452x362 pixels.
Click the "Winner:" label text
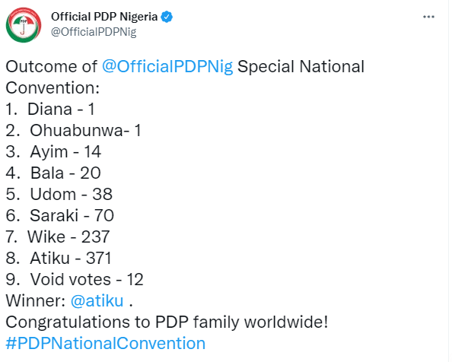(36, 301)
